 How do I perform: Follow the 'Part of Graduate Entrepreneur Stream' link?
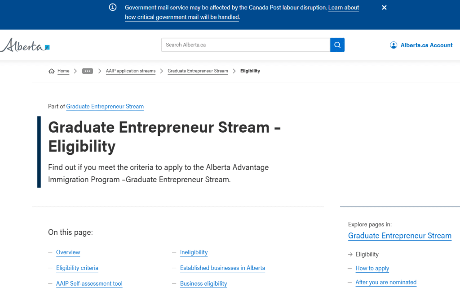(x=105, y=107)
